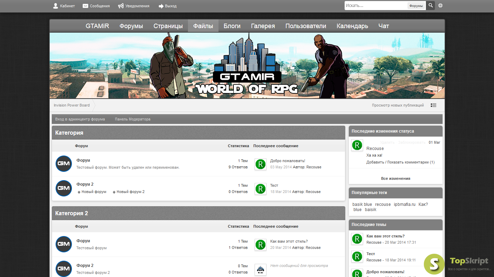
Task: Select tag ipbmafia.ru
Action: pyautogui.click(x=405, y=204)
